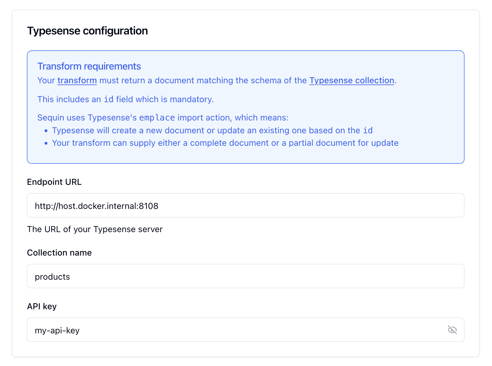Click the Transform requirements info box
The height and width of the screenshot is (366, 492).
(x=245, y=107)
